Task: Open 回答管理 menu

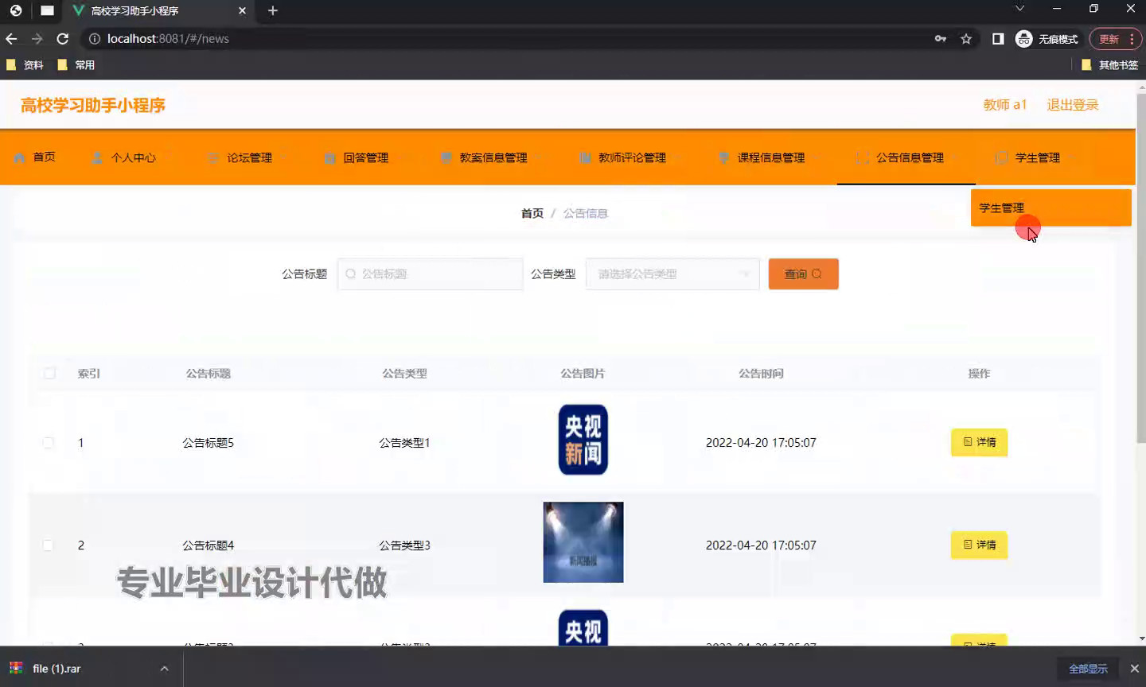Action: 365,157
